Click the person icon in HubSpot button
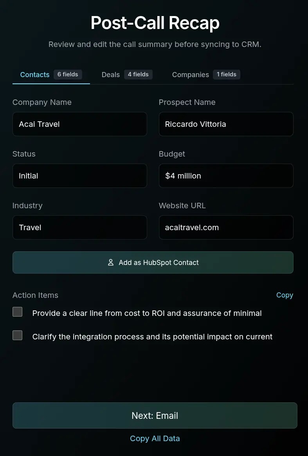 coord(111,263)
